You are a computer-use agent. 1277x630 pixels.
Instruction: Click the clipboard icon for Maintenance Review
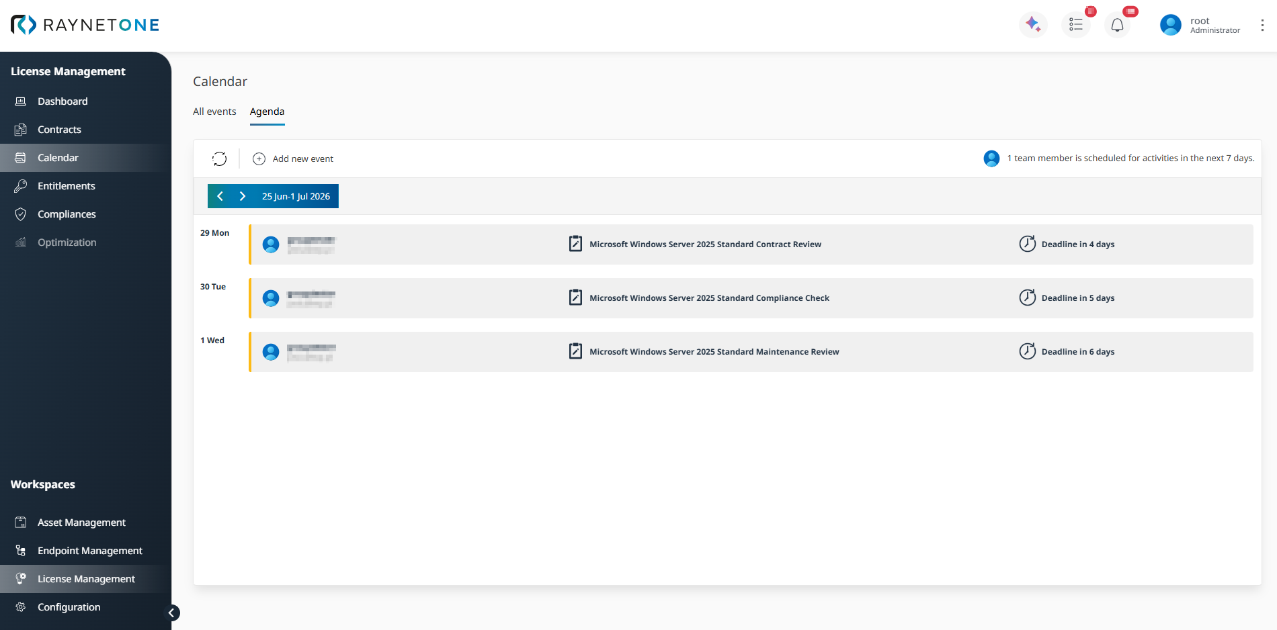point(575,351)
